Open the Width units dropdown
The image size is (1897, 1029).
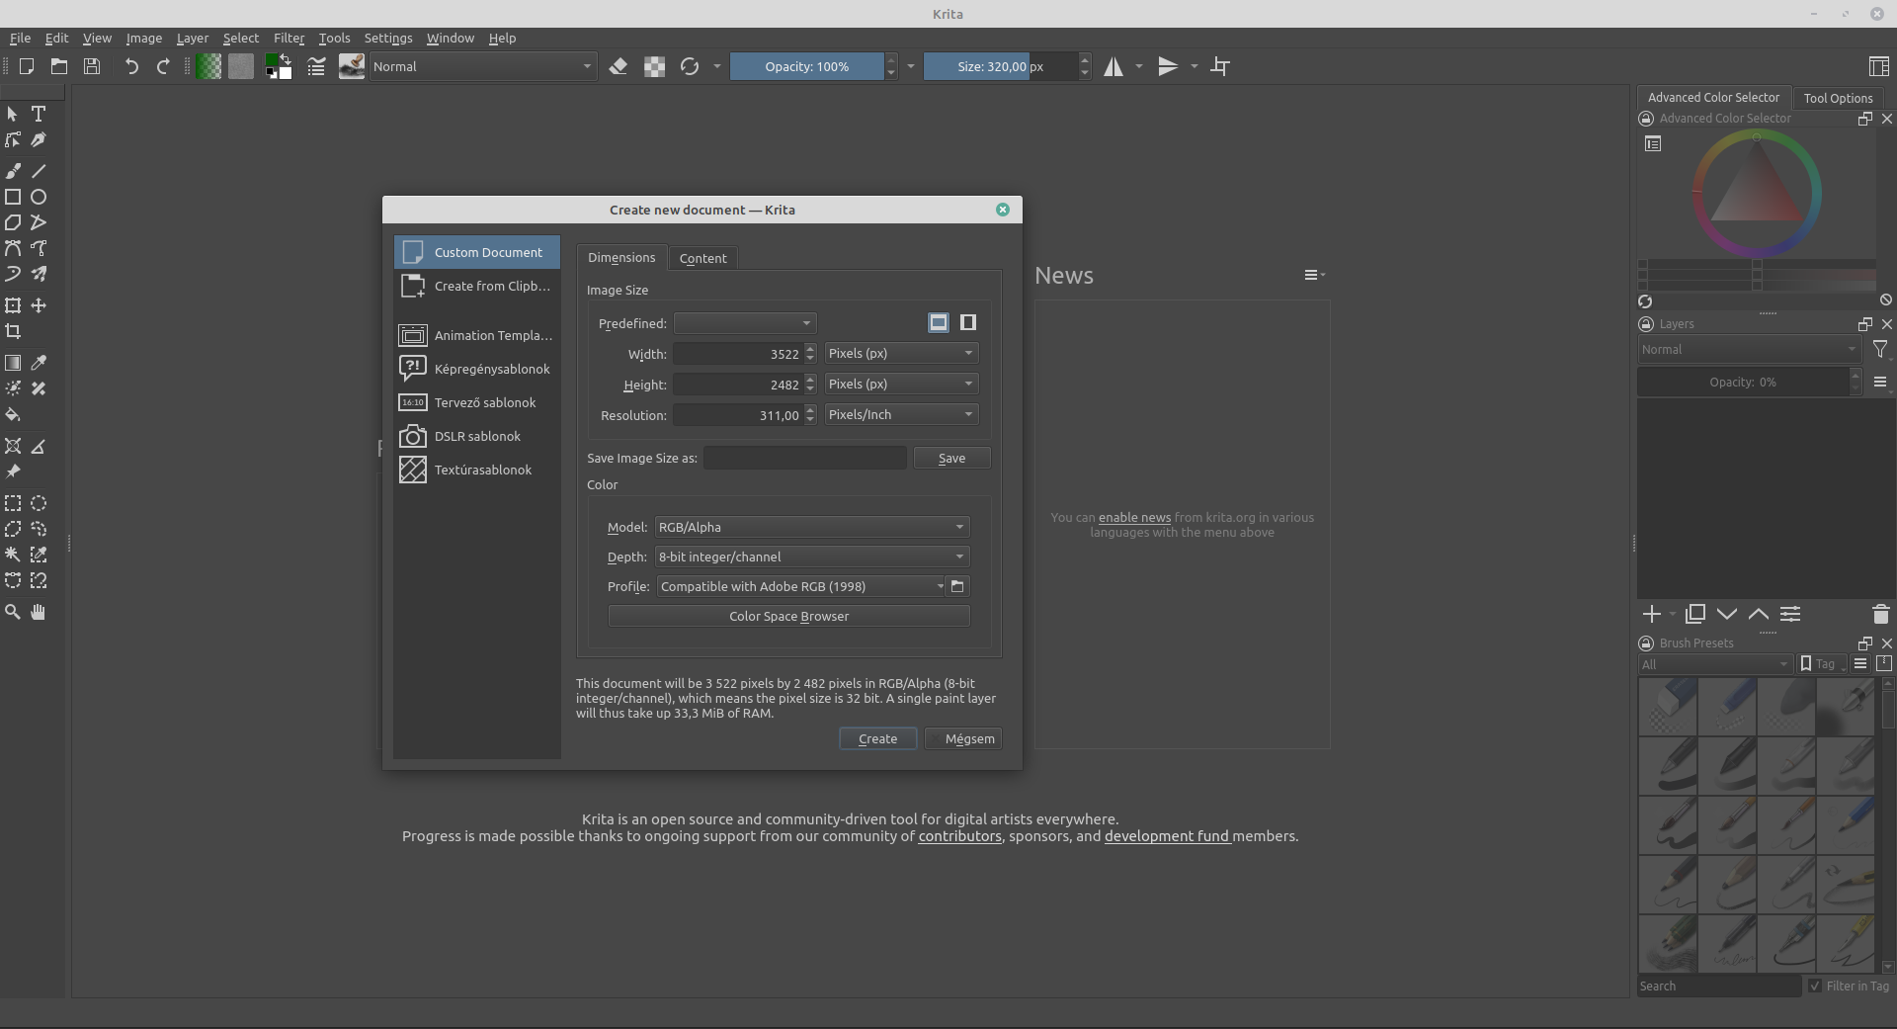pos(901,353)
